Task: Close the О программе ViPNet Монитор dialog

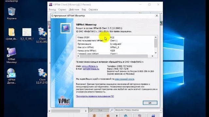Action: (x=157, y=16)
